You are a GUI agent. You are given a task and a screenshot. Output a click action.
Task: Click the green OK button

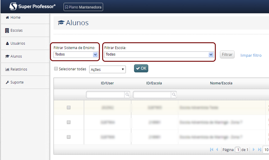[x=141, y=68]
